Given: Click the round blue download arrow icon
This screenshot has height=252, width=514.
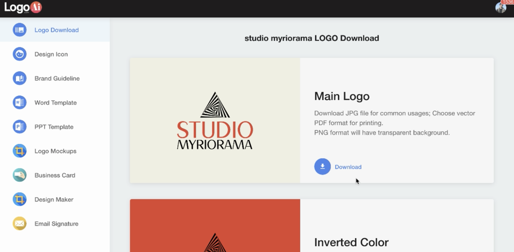Looking at the screenshot, I should point(323,167).
